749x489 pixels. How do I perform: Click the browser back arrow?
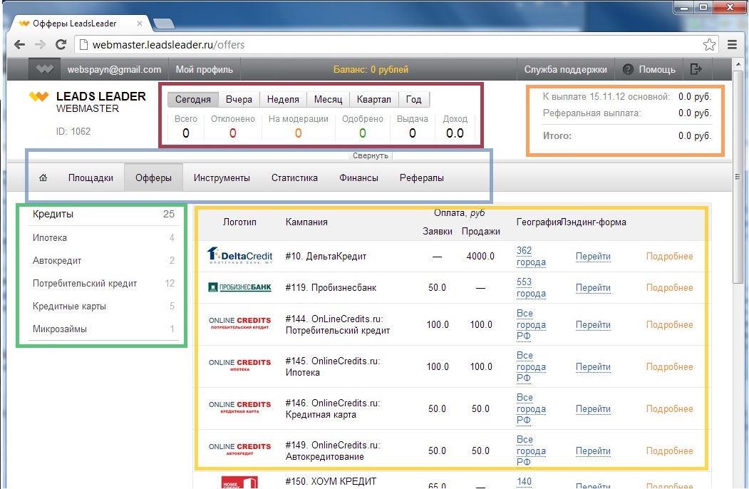click(19, 44)
